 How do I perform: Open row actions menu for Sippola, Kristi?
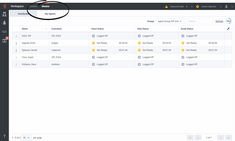(x=16, y=43)
